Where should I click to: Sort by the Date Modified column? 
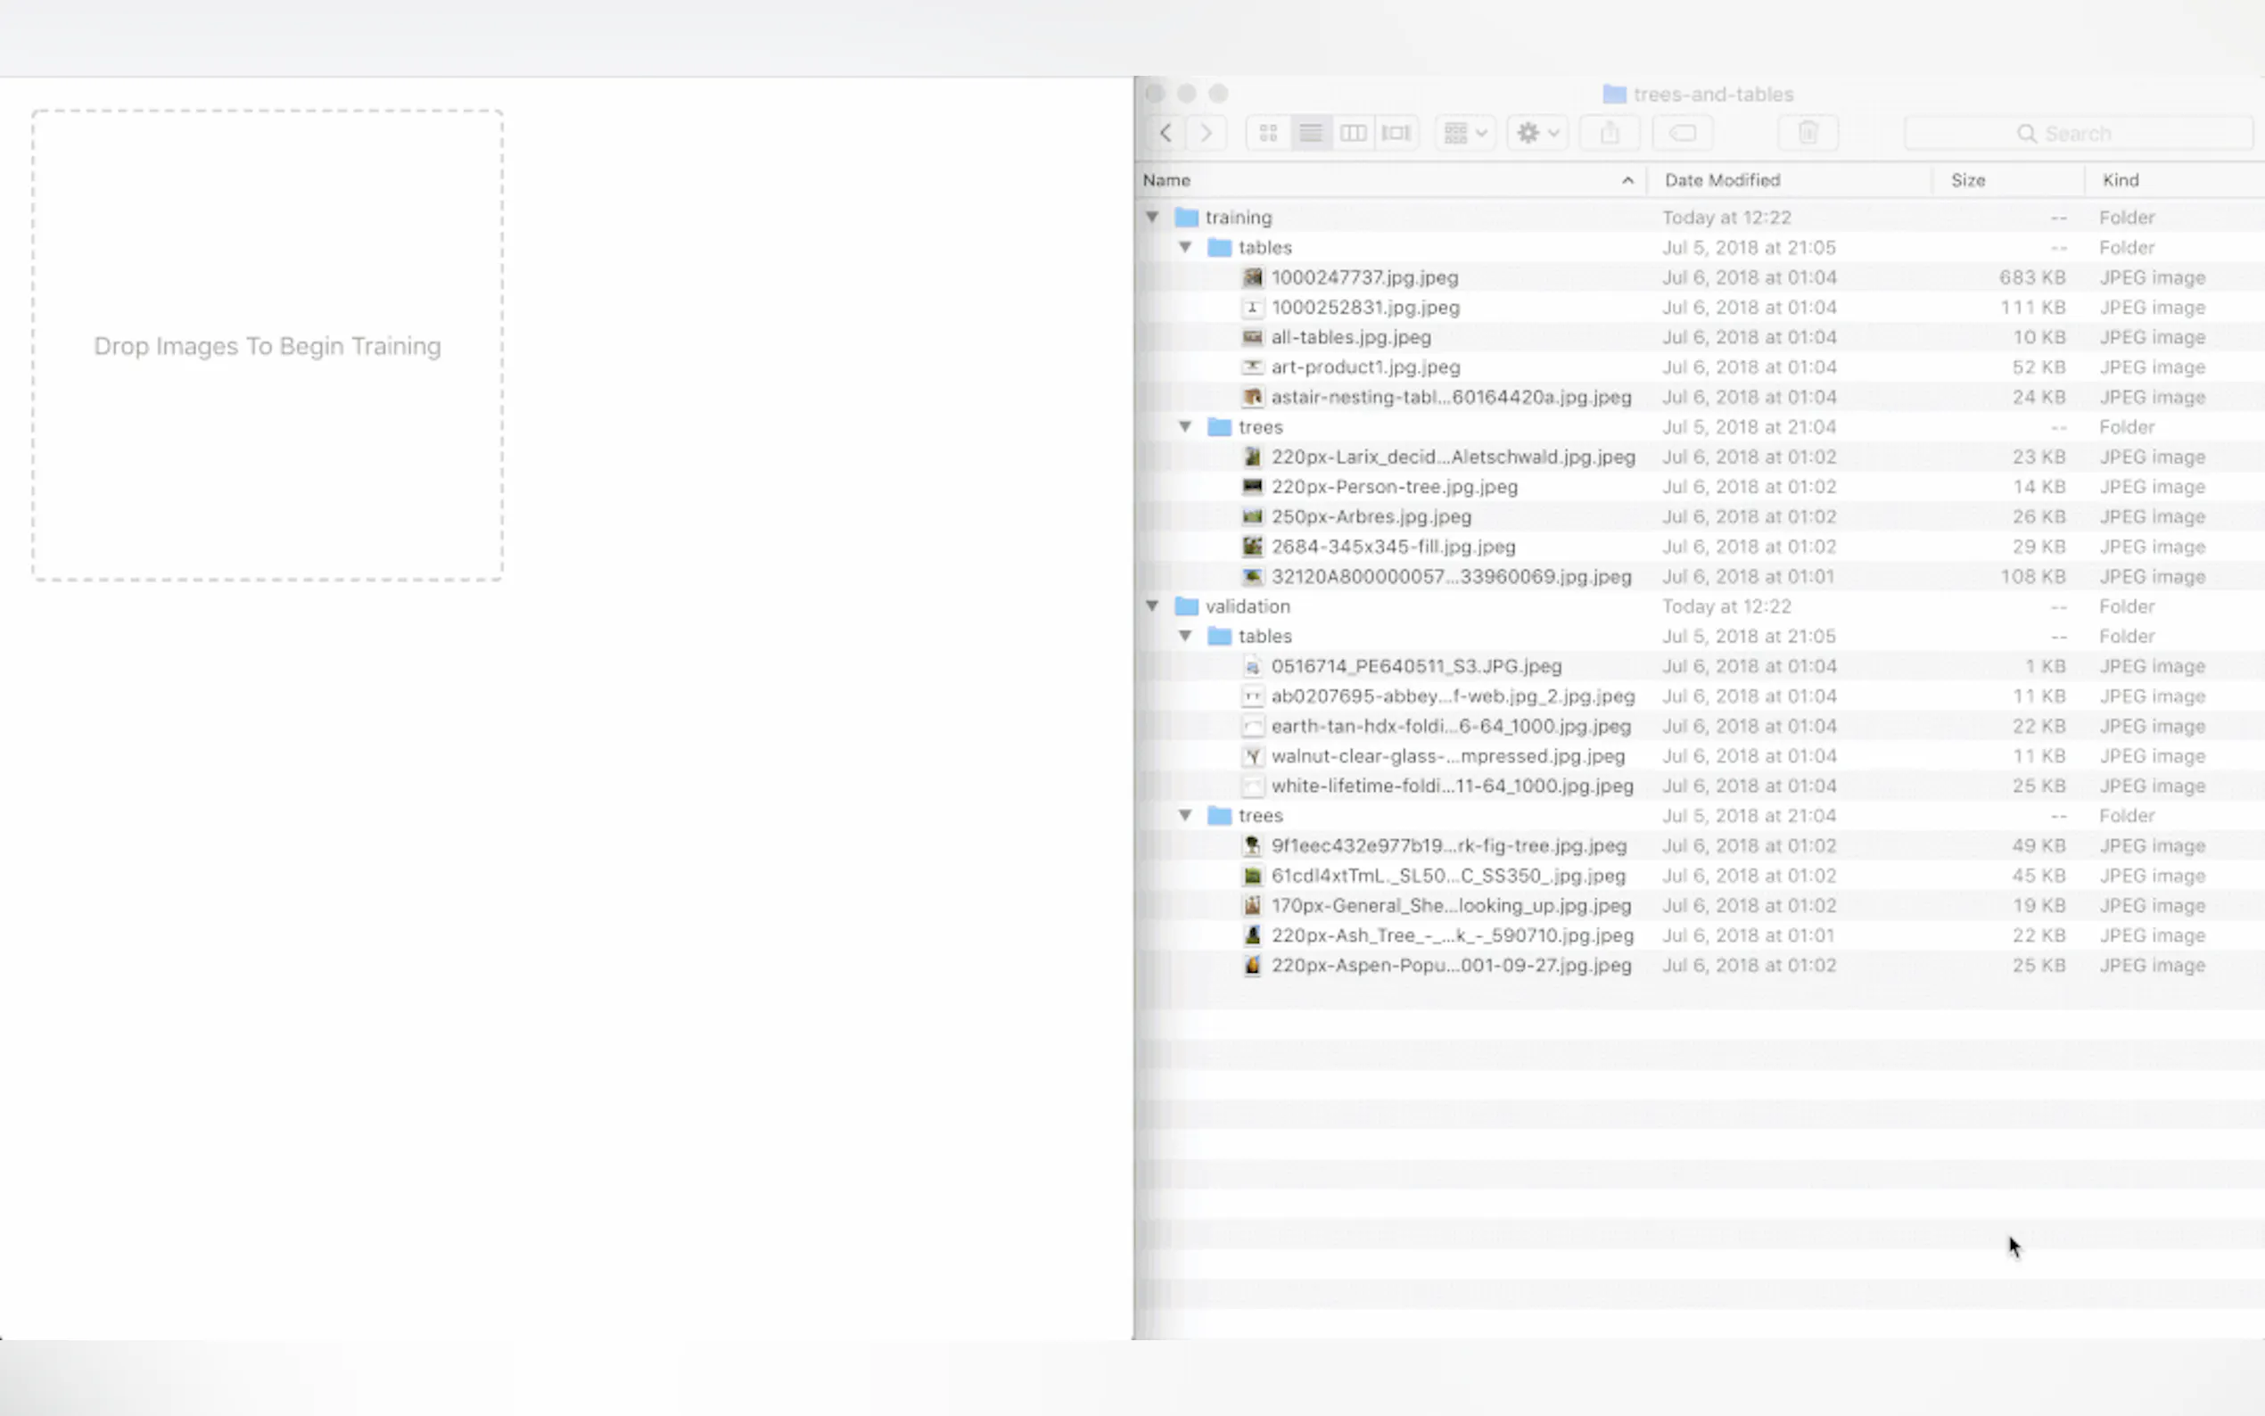pos(1721,180)
